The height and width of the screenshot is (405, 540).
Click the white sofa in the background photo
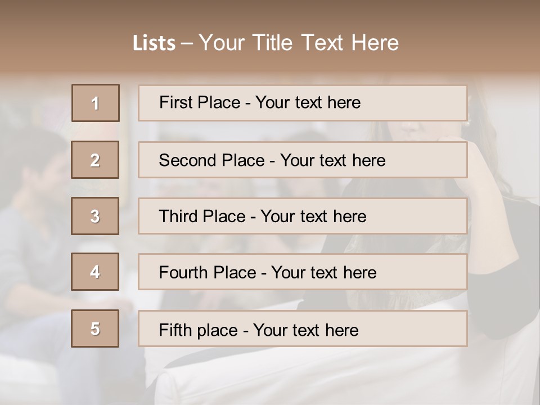(337, 377)
